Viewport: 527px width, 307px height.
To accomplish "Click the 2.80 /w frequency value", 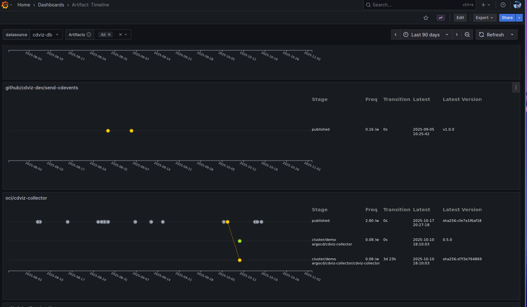I will (372, 221).
